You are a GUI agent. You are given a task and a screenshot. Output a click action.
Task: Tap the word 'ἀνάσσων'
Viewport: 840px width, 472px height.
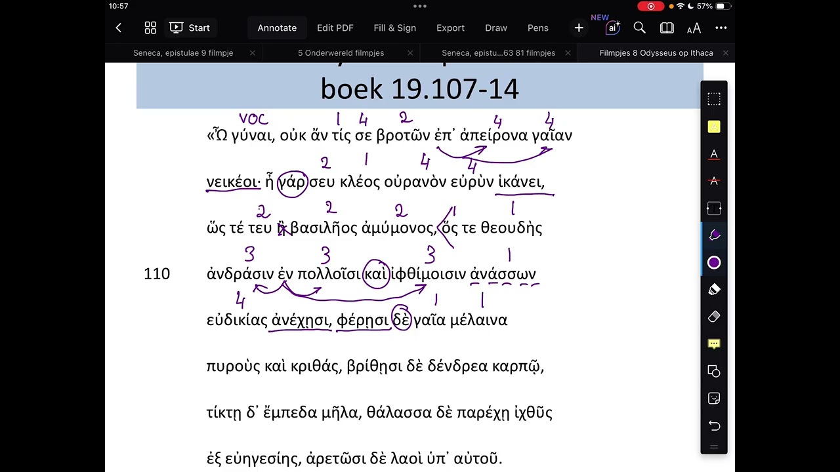coord(503,274)
